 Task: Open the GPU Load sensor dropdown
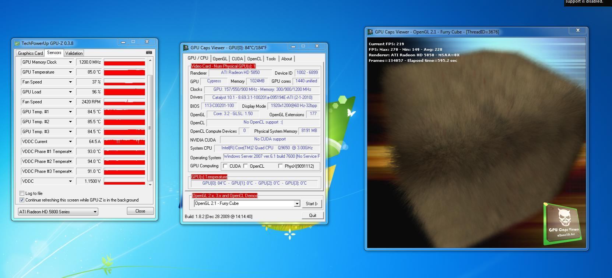[70, 92]
